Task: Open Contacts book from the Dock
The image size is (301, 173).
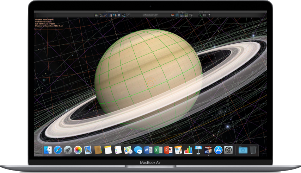Action: click(x=98, y=150)
